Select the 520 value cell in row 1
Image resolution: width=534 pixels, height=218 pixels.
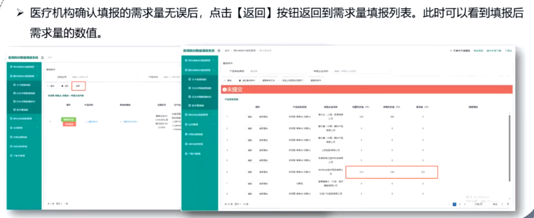pyautogui.click(x=361, y=117)
